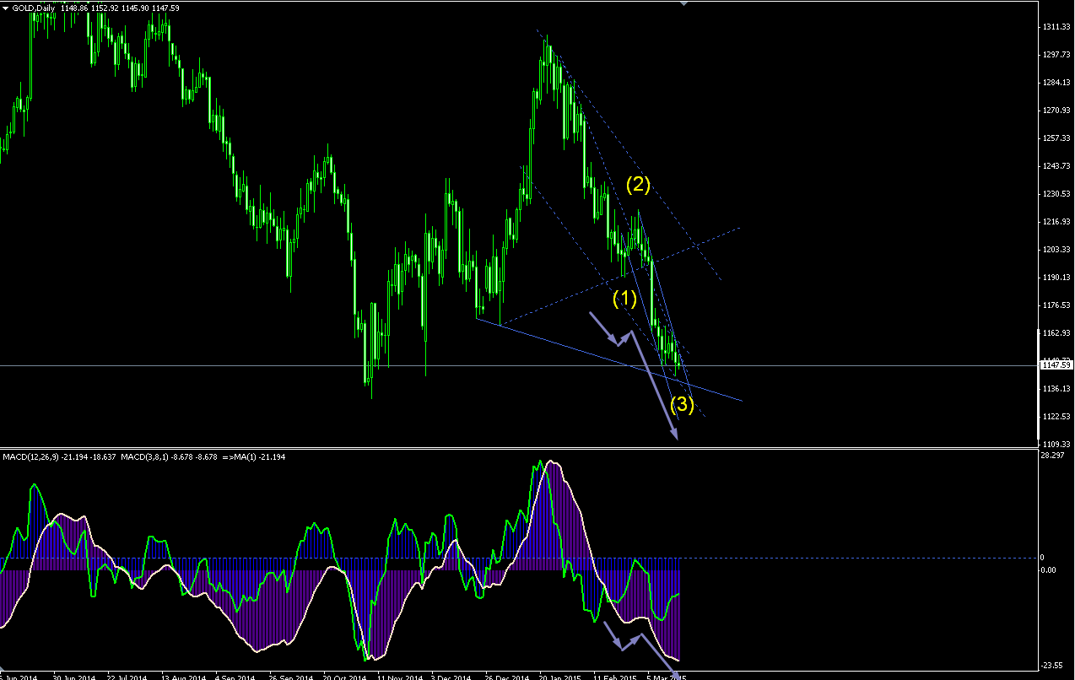Screen dimensions: 1075x680
Task: Click the purple arrowhead on price chart
Action: pos(675,434)
